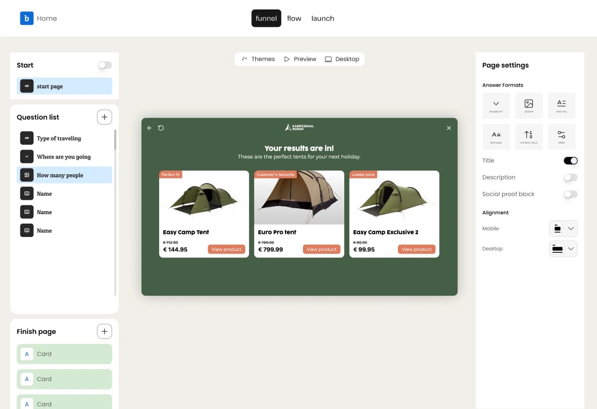Open Themes in the top toolbar
Viewport: 597px width, 409px height.
click(258, 59)
